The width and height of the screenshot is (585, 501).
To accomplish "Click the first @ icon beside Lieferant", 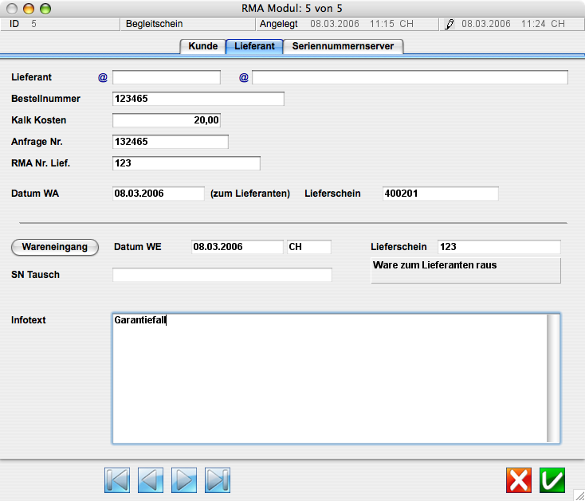I will (102, 77).
